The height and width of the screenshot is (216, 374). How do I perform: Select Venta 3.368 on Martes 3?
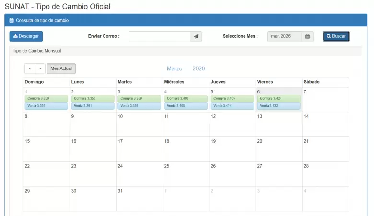[x=140, y=106]
